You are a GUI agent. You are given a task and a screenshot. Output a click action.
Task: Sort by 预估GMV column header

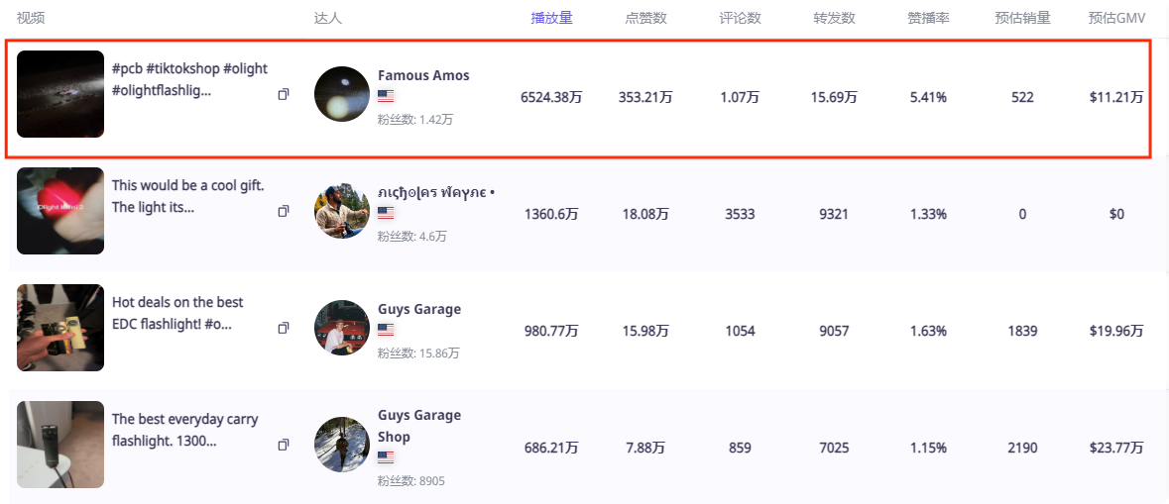[1116, 18]
